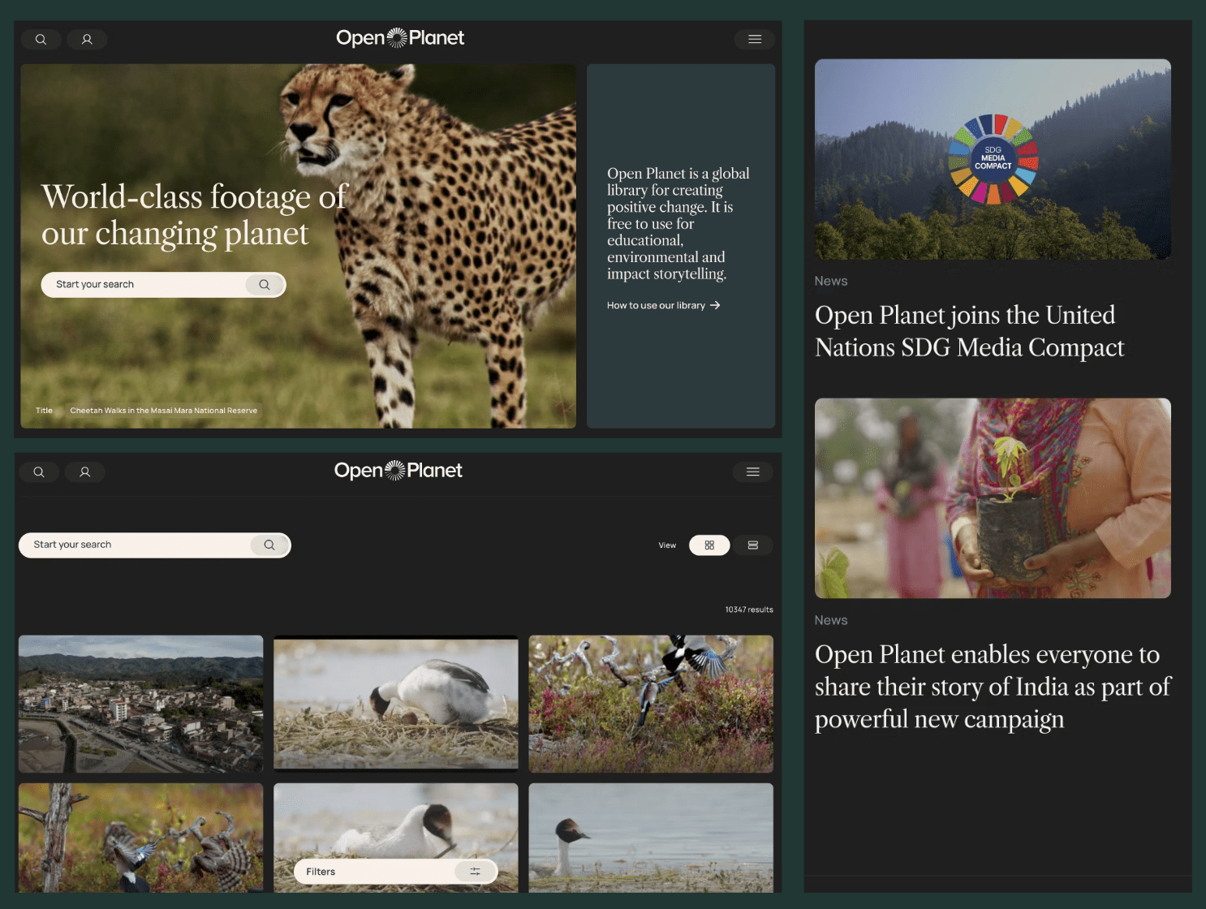The width and height of the screenshot is (1206, 909).
Task: Open the woman holding sapling news image
Action: [x=993, y=498]
